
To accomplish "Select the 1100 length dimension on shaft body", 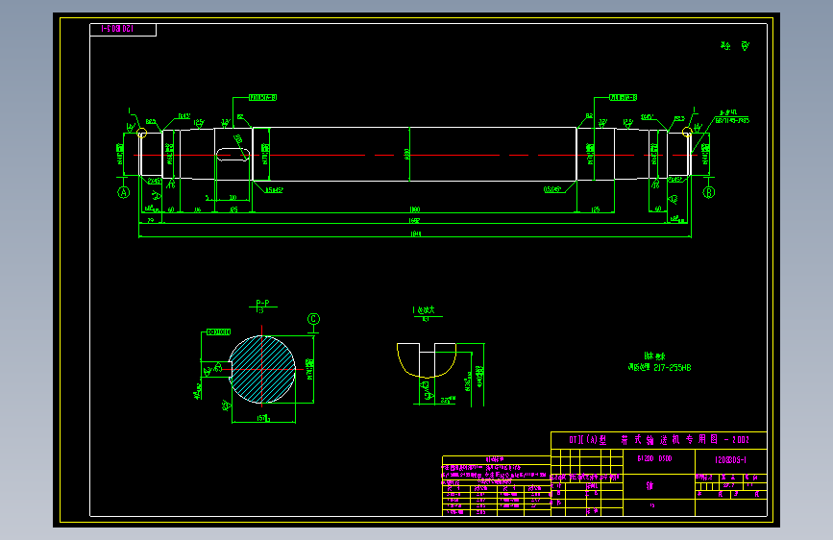I will pos(415,209).
